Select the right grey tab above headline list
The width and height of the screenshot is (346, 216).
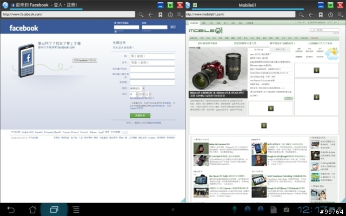click(x=280, y=50)
